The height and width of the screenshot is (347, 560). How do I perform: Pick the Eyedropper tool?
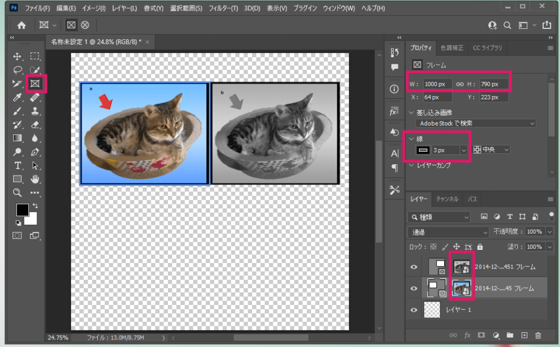[17, 97]
